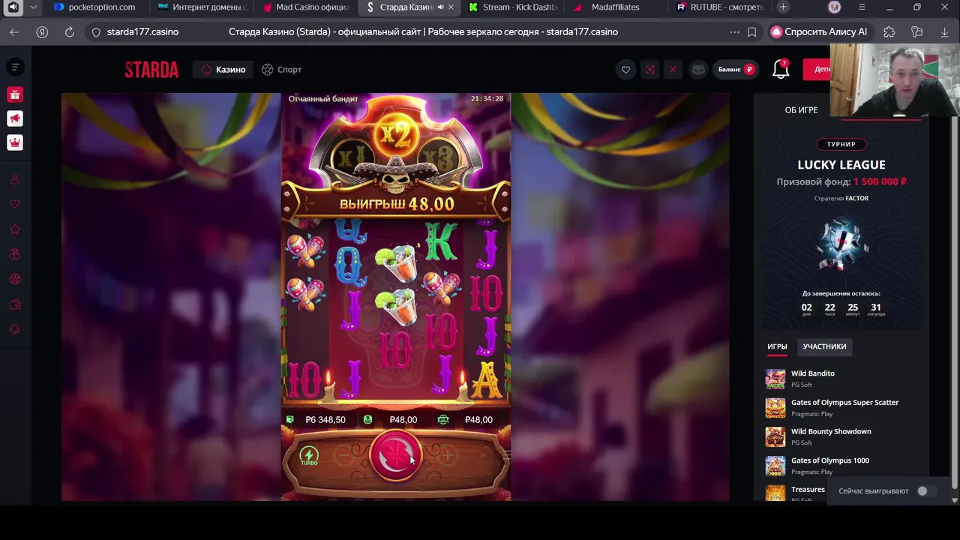Viewport: 960px width, 540px height.
Task: Add game to favorites with header heart
Action: [x=626, y=70]
